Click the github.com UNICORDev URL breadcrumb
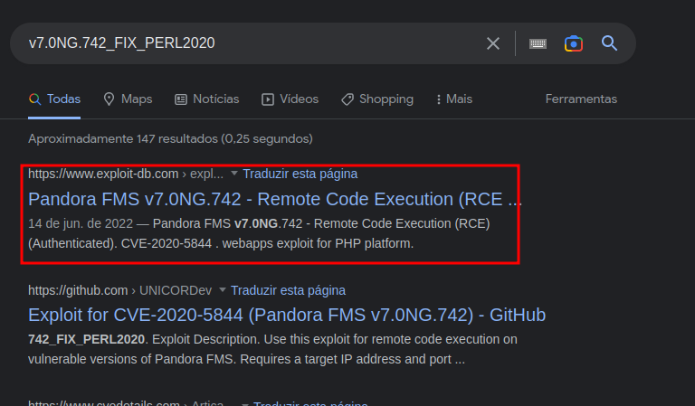695x406 pixels. (x=119, y=290)
